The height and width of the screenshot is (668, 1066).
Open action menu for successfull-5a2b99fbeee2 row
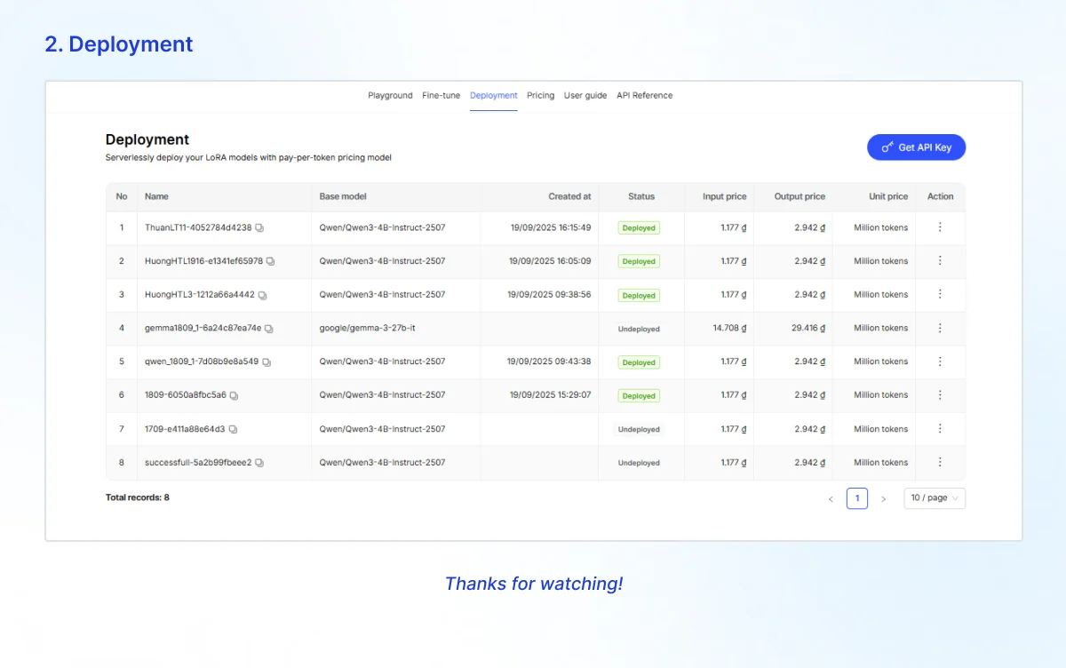coord(940,462)
